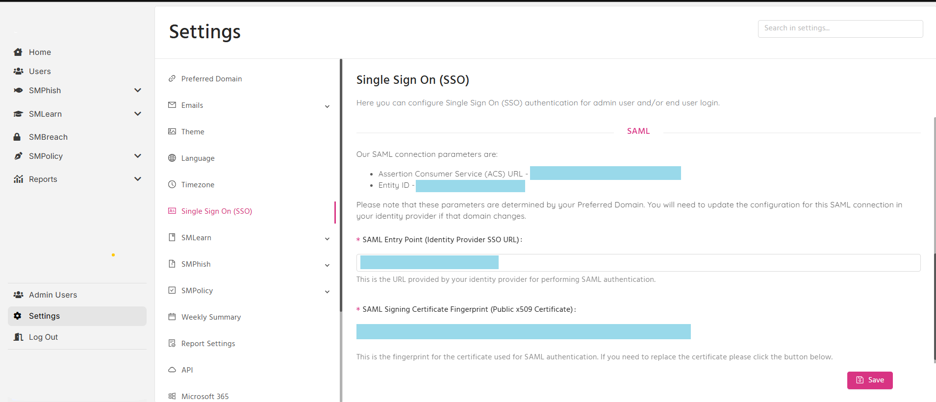Image resolution: width=936 pixels, height=402 pixels.
Task: Expand the SMPolicy settings section arrow
Action: tap(327, 292)
